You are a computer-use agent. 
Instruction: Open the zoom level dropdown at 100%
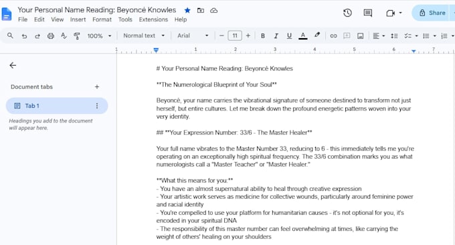click(x=100, y=35)
